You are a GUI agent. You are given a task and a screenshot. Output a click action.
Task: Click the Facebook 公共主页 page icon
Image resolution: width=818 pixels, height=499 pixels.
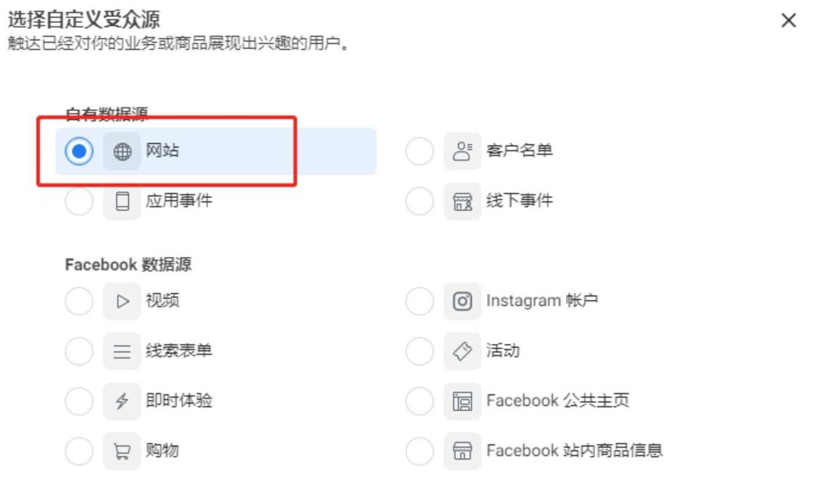(462, 401)
